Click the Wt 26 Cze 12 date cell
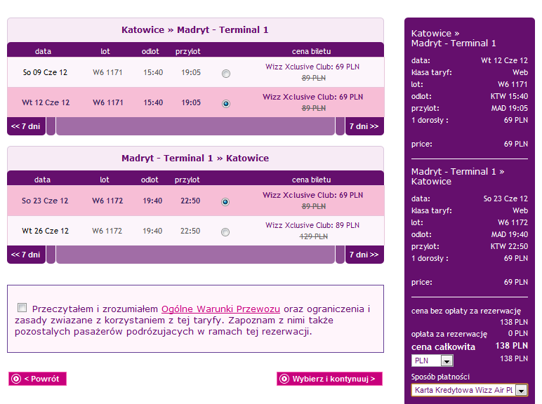 [45, 231]
